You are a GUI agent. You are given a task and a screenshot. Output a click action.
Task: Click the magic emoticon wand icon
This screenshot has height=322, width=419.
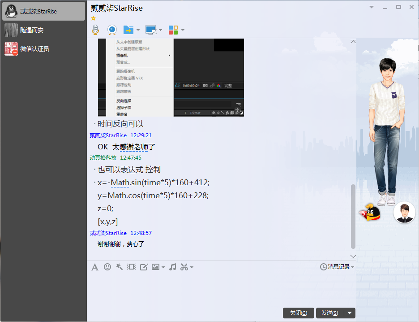click(x=119, y=267)
